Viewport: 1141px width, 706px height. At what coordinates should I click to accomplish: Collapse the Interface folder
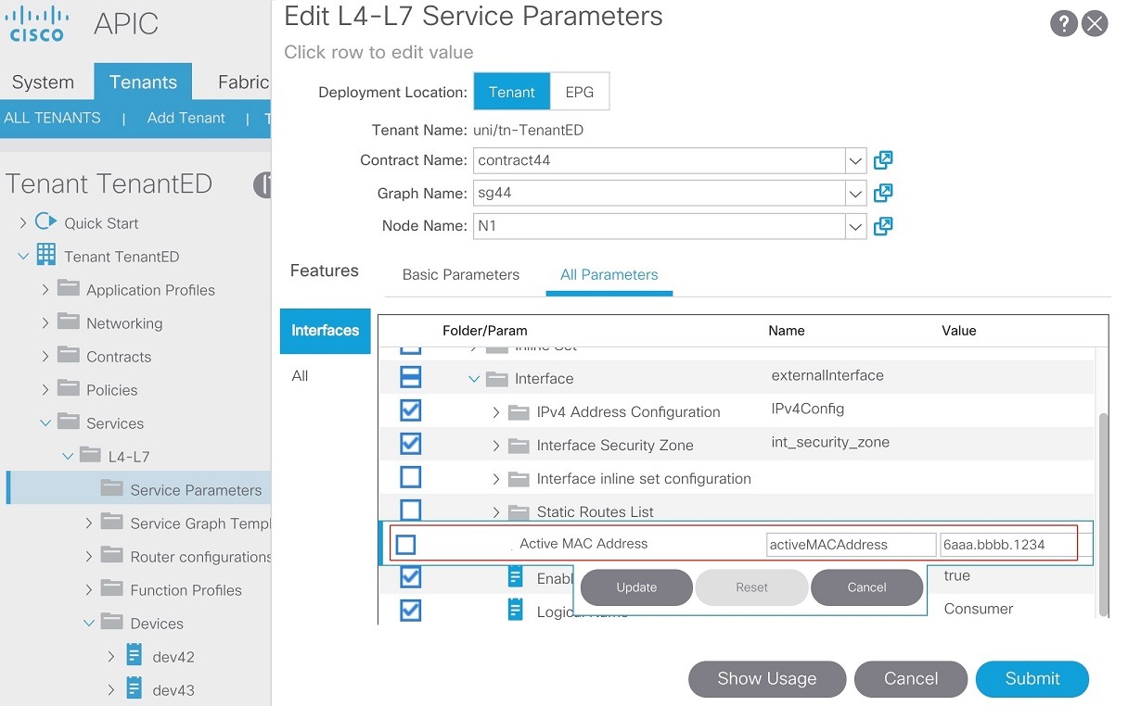click(474, 378)
